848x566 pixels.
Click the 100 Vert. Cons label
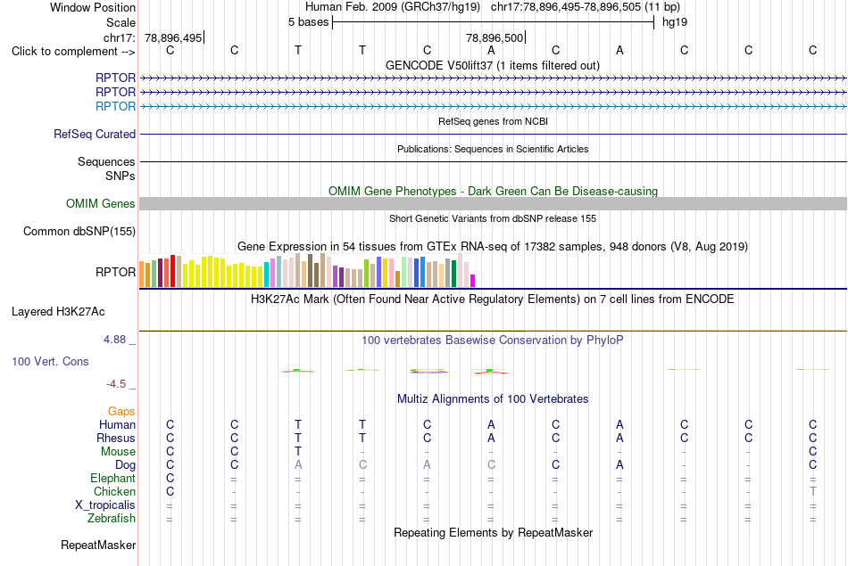[50, 361]
